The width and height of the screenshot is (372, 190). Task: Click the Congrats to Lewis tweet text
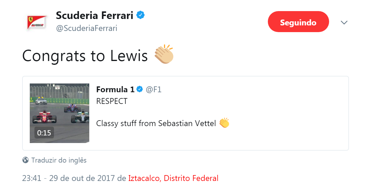(85, 55)
